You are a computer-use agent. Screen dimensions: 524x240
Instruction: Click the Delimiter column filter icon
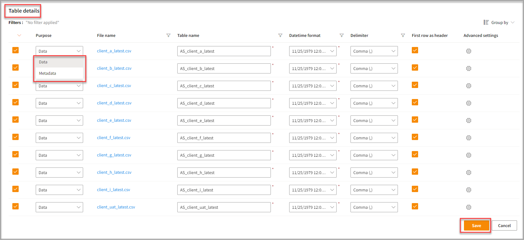403,35
